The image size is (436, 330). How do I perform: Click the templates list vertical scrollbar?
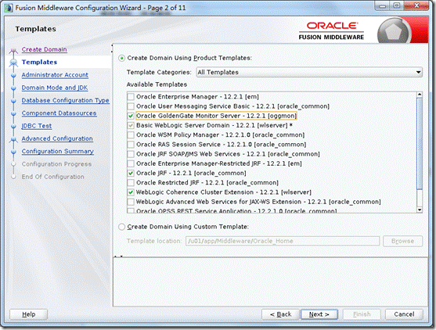(420, 152)
